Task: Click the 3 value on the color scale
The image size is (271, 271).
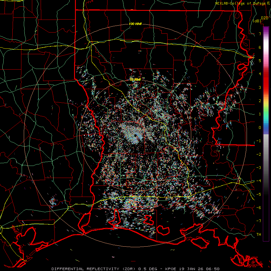Action: pyautogui.click(x=260, y=87)
